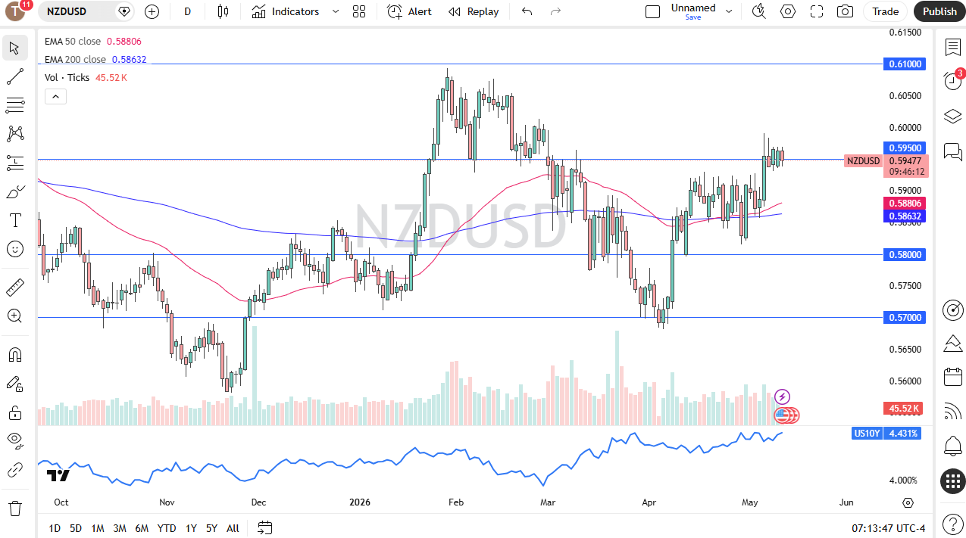Set range to 6M

(x=142, y=528)
